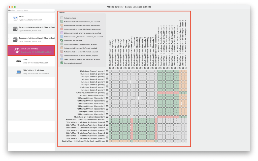Collapse the M2Lab Ltd. 0x00d86 domain
Screen dimensions: 258x161
point(10,49)
